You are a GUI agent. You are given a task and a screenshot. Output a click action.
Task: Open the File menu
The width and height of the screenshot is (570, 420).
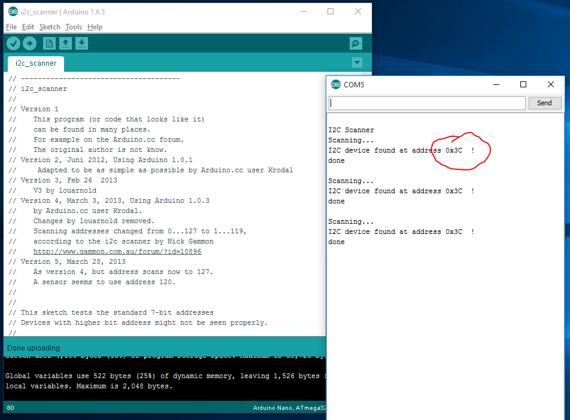coord(11,27)
